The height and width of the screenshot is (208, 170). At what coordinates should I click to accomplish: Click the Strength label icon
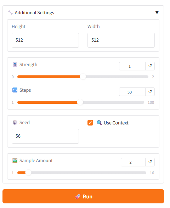tap(15, 64)
